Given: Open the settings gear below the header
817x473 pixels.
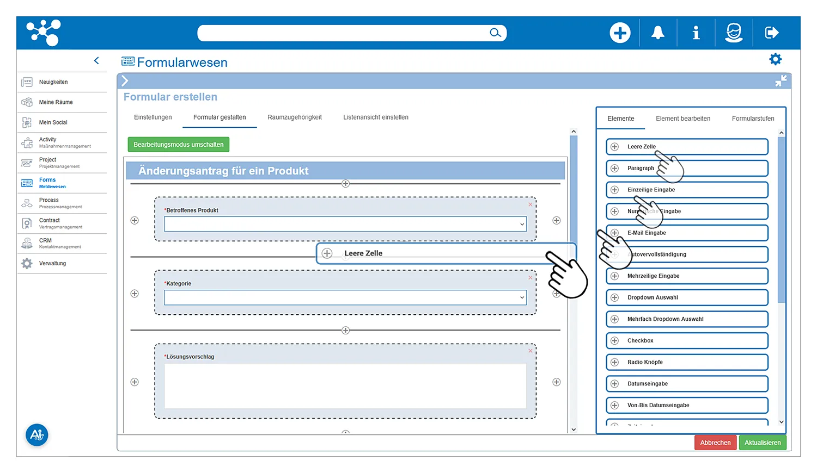Looking at the screenshot, I should 775,59.
